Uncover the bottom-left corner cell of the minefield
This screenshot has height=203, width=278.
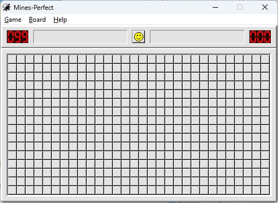pos(12,190)
